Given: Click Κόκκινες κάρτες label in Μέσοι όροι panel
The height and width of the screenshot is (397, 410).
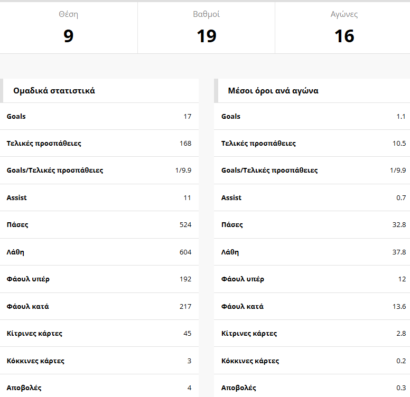Looking at the screenshot, I should (250, 361).
